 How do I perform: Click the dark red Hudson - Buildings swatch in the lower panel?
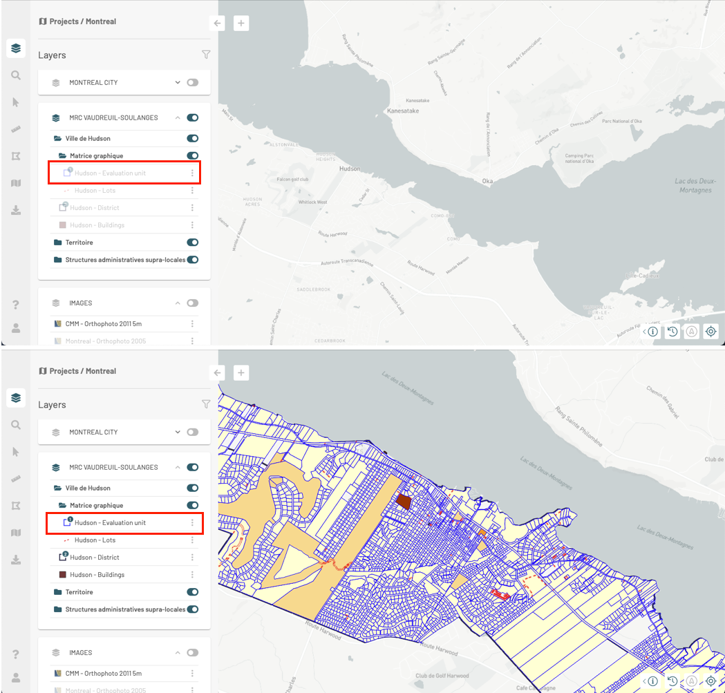pyautogui.click(x=63, y=575)
